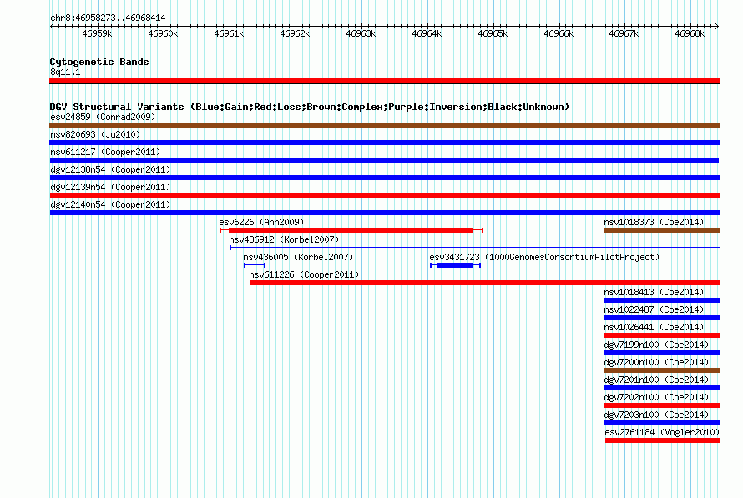
Task: Click the blue nsv820693 gain bar
Action: (384, 143)
